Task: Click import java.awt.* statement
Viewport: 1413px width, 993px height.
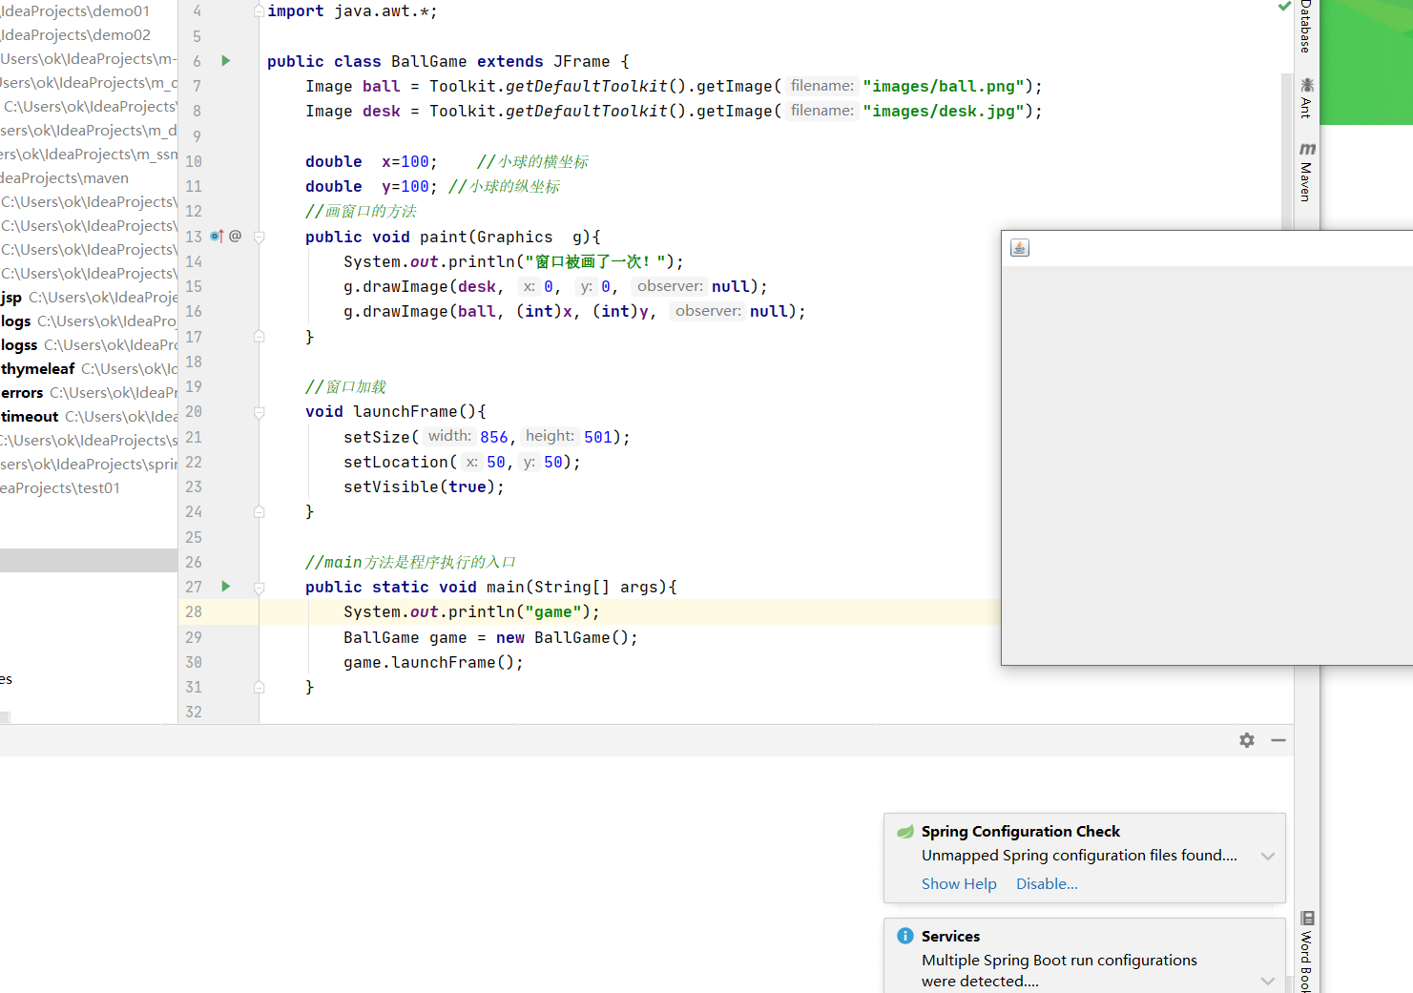Action: tap(352, 11)
